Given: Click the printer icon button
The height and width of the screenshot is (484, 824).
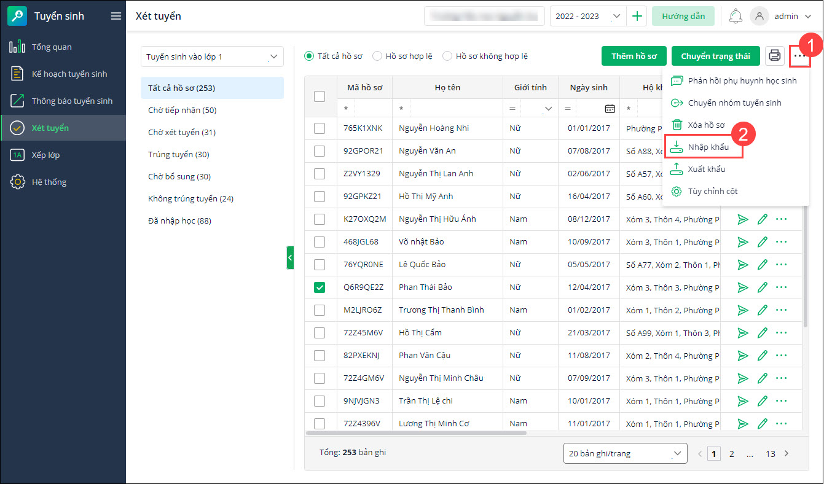Looking at the screenshot, I should click(x=775, y=56).
